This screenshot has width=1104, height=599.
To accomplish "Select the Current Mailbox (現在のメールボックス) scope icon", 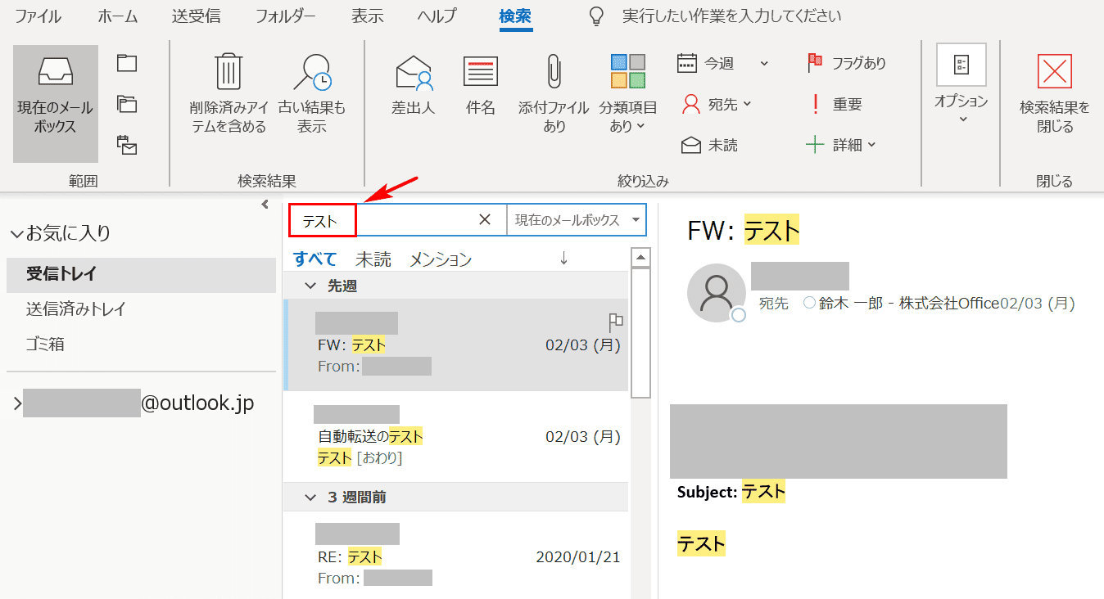I will point(56,104).
